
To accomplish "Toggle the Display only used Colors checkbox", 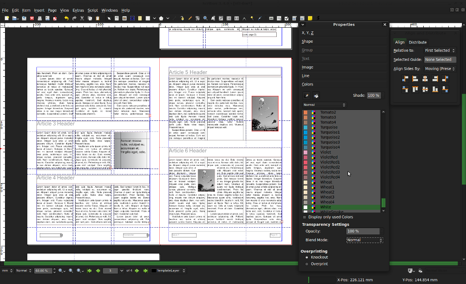I will click(304, 217).
